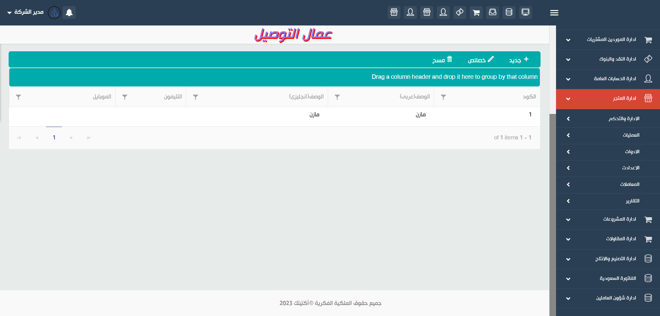The image size is (660, 316).
Task: Expand الفاتورة السعودية chevron
Action: 568,279
